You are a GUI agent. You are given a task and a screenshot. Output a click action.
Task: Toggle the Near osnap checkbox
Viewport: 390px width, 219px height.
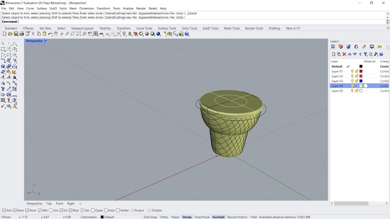[x=15, y=210]
